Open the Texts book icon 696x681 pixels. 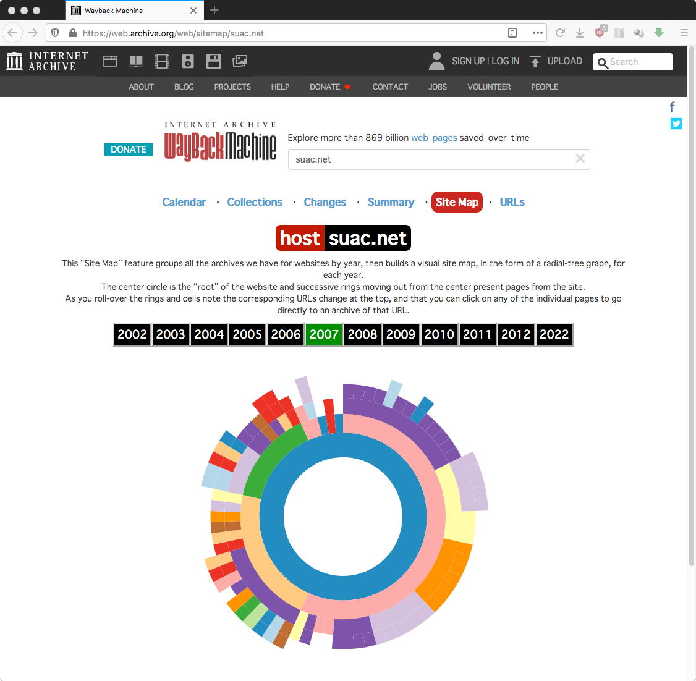click(136, 61)
